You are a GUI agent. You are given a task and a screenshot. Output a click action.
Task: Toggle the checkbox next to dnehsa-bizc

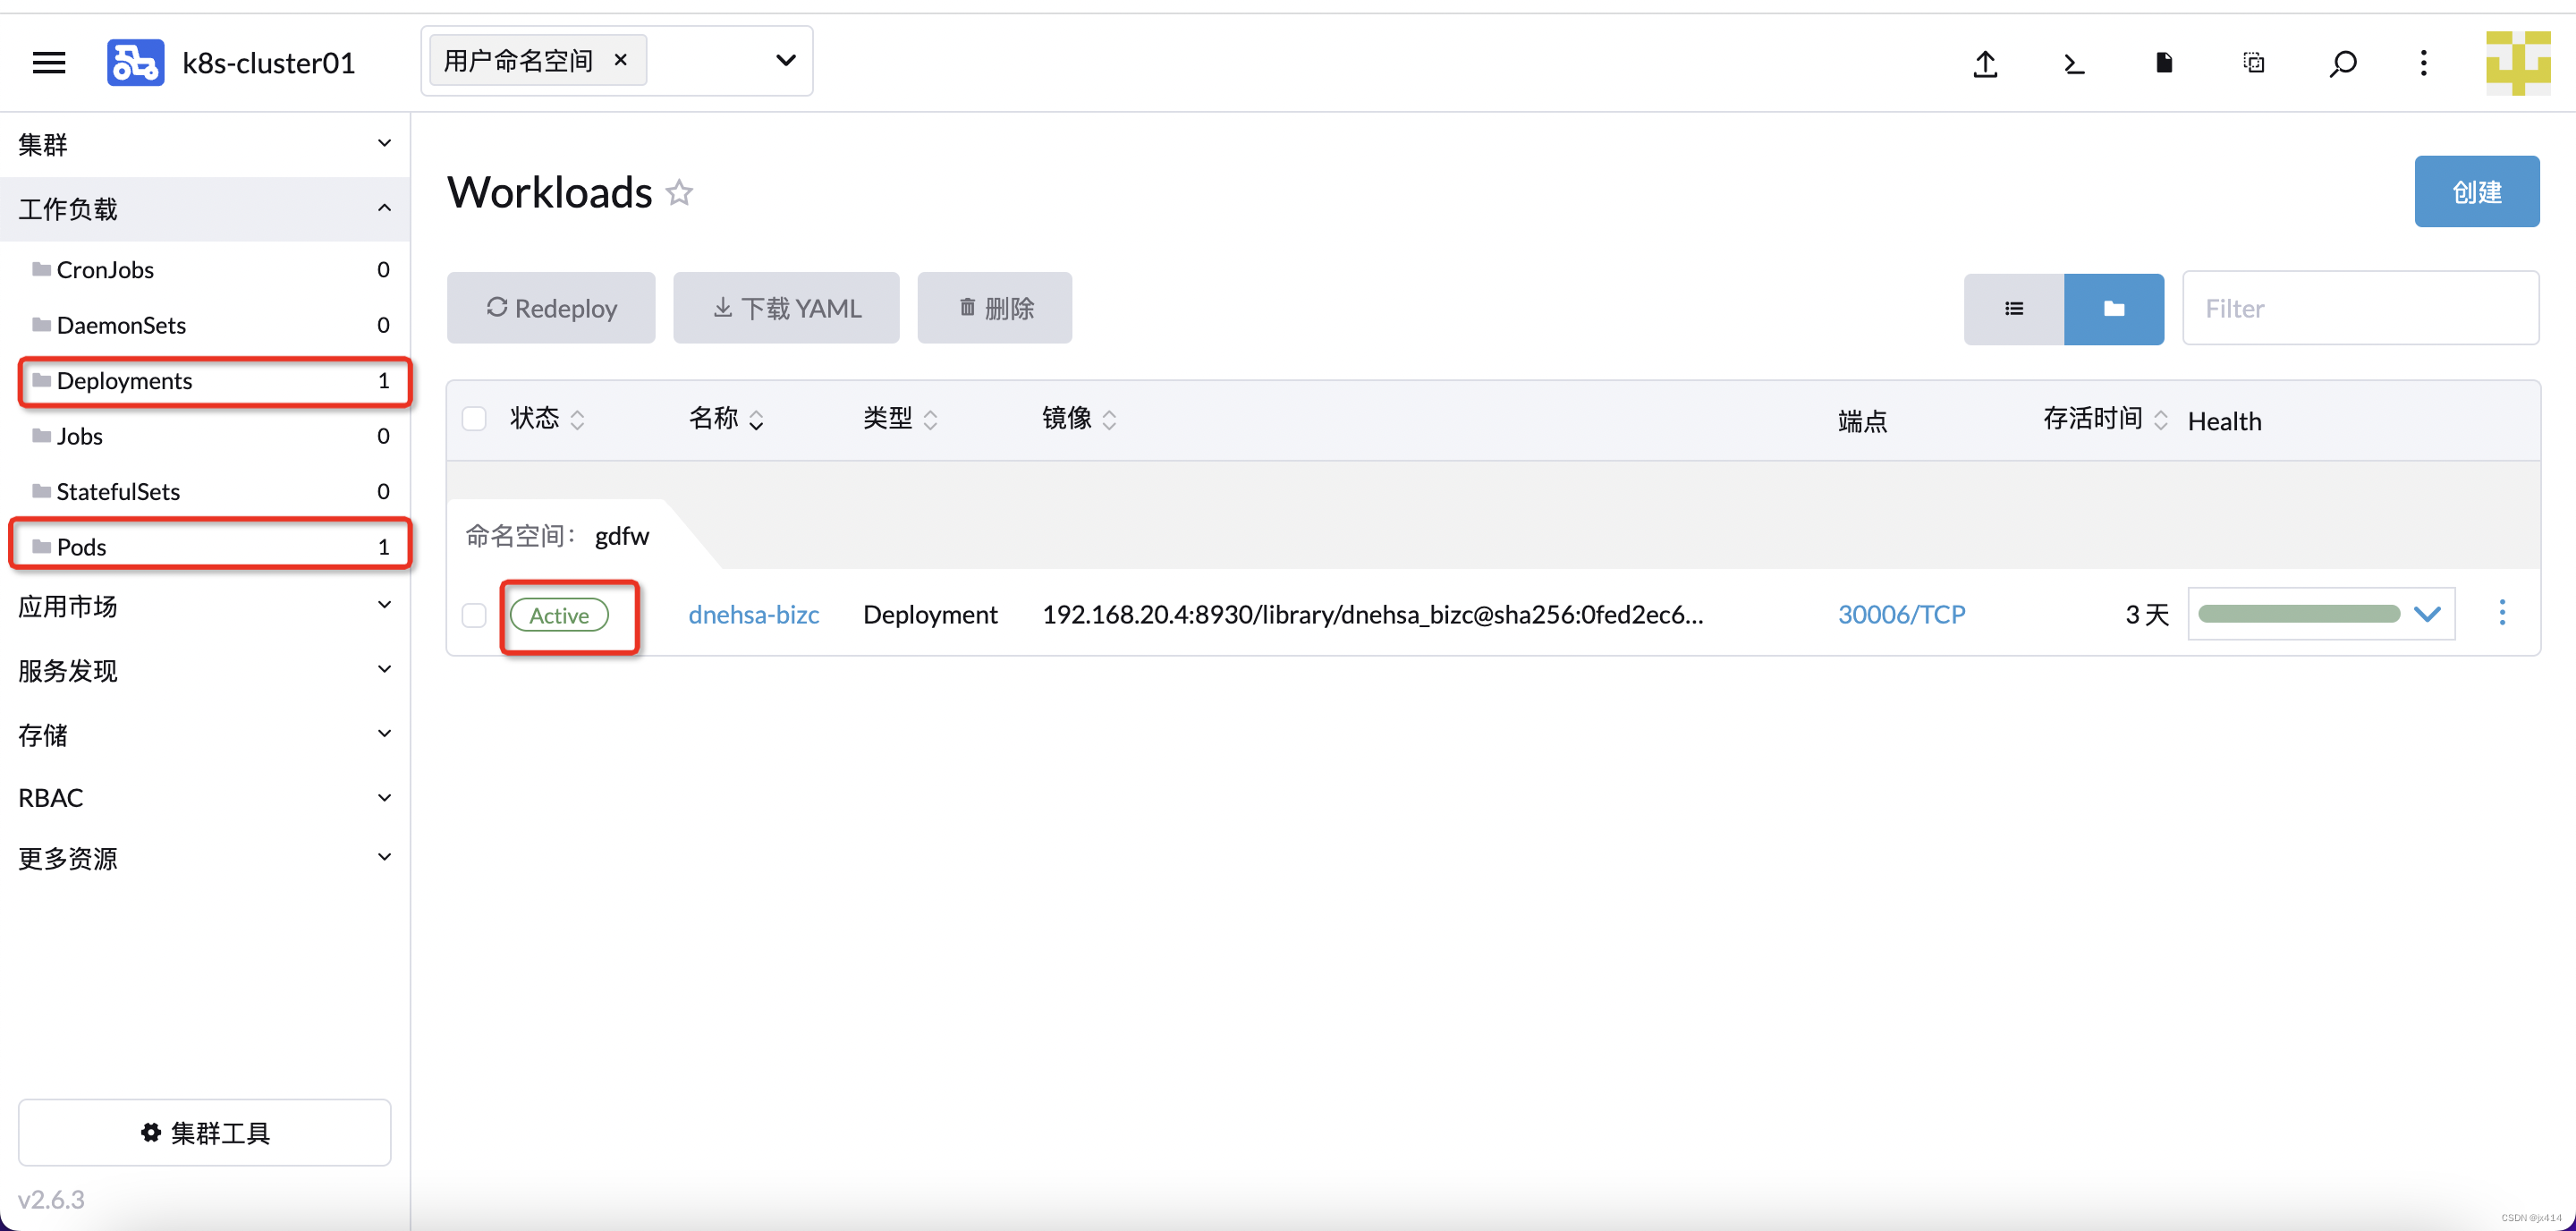click(x=473, y=613)
